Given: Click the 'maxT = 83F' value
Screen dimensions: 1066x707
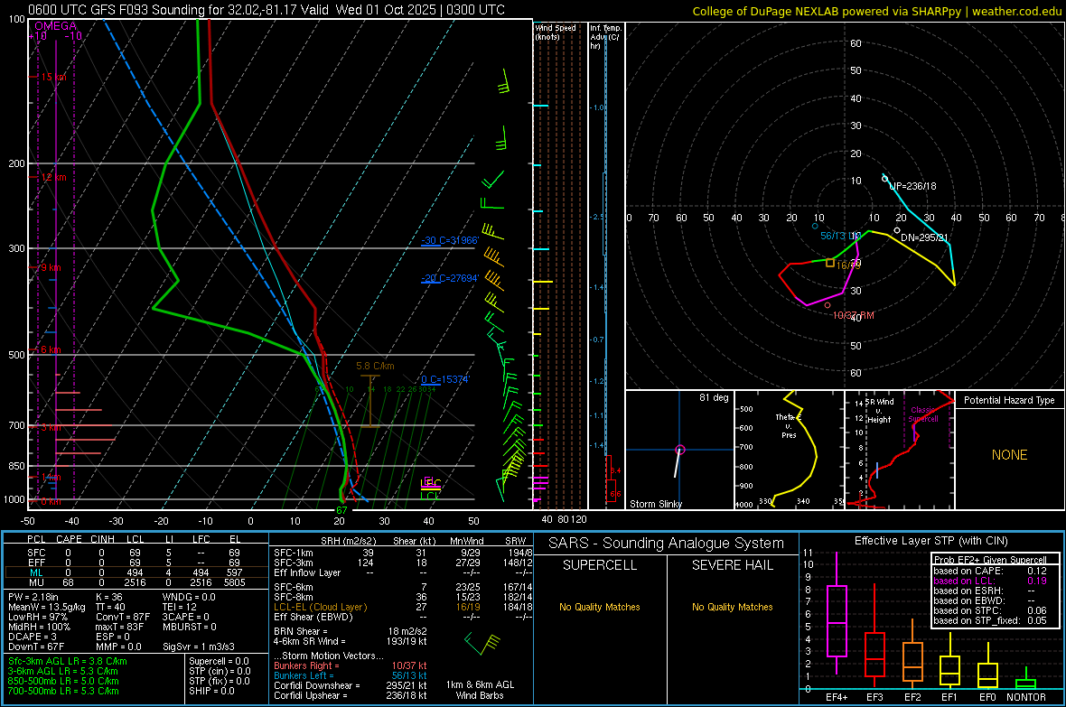Looking at the screenshot, I should (119, 627).
